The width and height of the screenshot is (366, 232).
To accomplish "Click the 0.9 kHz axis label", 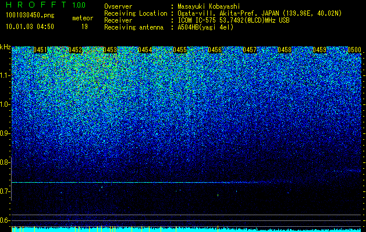I will 5,133.
